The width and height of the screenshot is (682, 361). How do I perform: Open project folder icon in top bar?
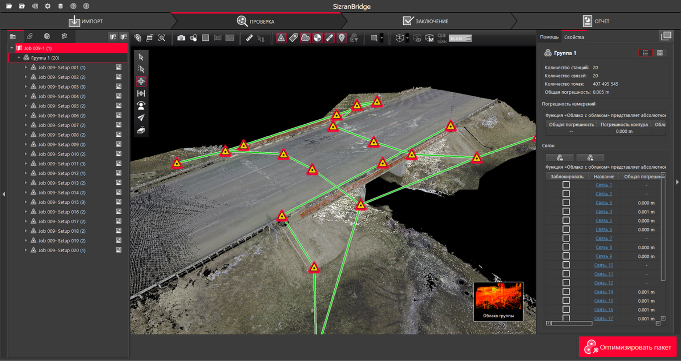click(x=9, y=6)
